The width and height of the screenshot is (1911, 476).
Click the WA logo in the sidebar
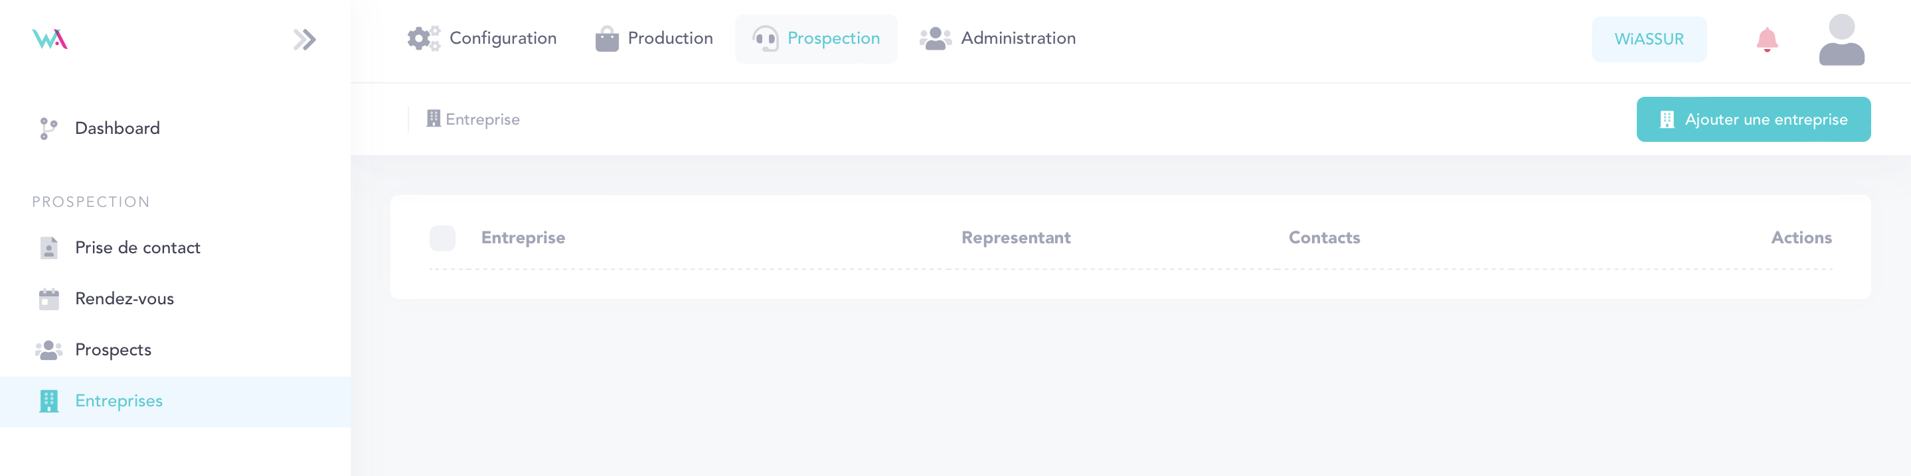point(50,38)
